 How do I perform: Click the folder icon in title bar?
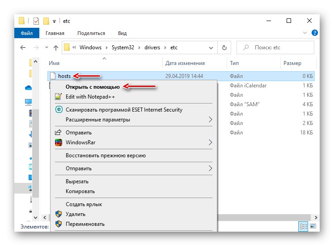pyautogui.click(x=21, y=21)
